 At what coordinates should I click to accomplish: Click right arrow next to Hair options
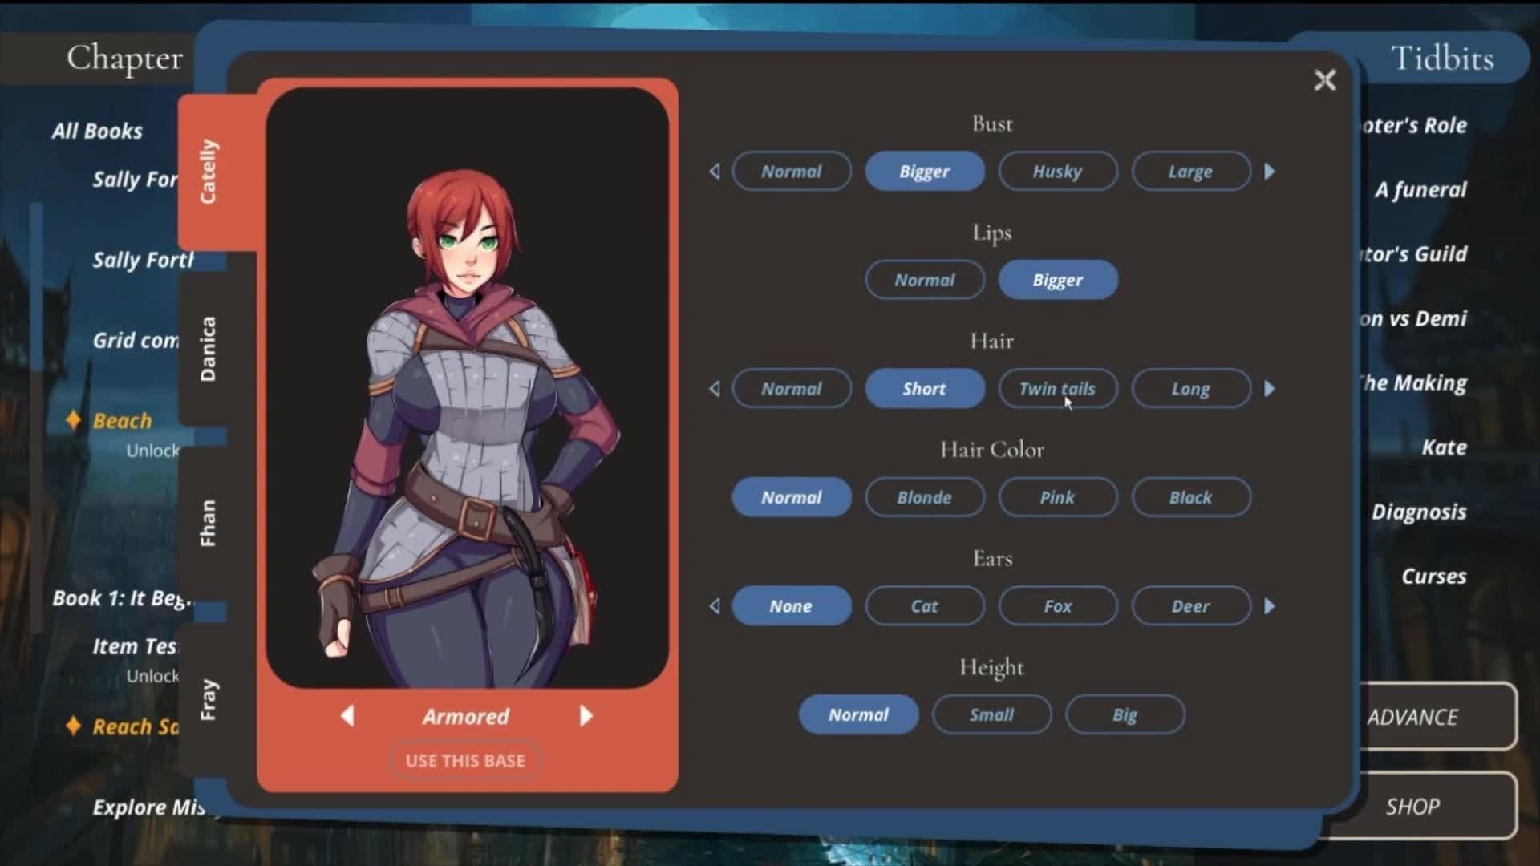1270,389
